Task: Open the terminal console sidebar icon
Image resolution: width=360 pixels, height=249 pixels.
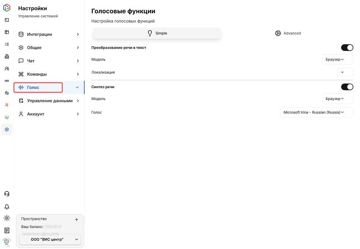Action: click(7, 20)
